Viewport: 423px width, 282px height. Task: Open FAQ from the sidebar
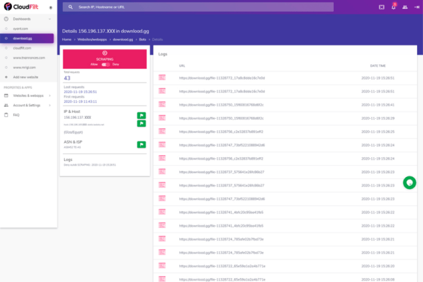point(16,115)
